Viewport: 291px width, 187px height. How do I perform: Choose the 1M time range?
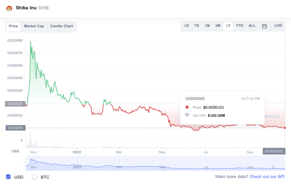tap(207, 25)
